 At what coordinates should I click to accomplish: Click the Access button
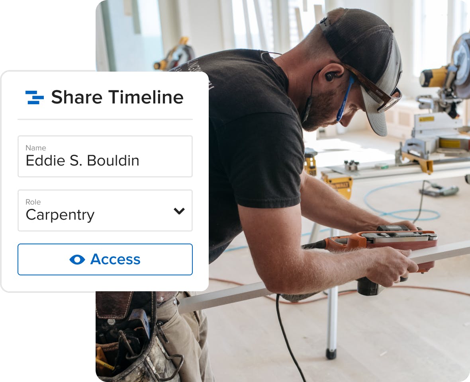[x=105, y=259]
